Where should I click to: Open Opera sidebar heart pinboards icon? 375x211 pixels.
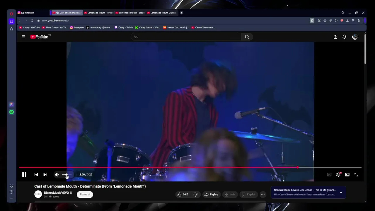[11, 186]
